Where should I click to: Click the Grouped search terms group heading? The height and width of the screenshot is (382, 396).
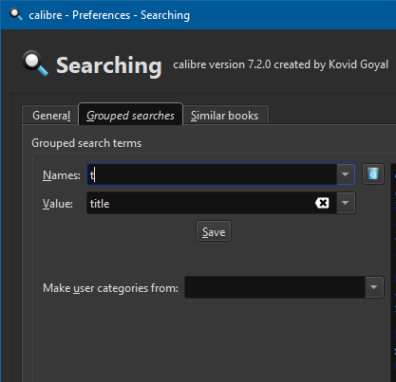(x=86, y=143)
